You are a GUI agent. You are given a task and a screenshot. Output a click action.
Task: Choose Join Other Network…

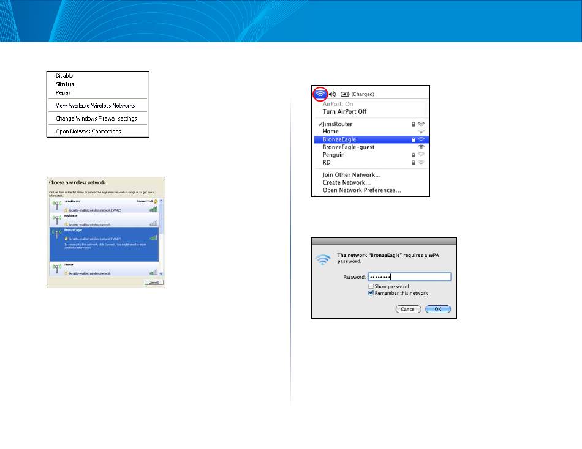(x=352, y=175)
